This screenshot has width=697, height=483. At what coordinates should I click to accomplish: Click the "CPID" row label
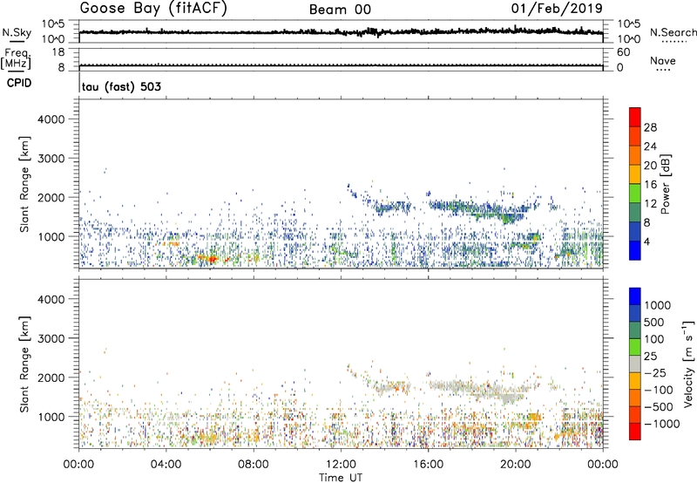point(19,83)
